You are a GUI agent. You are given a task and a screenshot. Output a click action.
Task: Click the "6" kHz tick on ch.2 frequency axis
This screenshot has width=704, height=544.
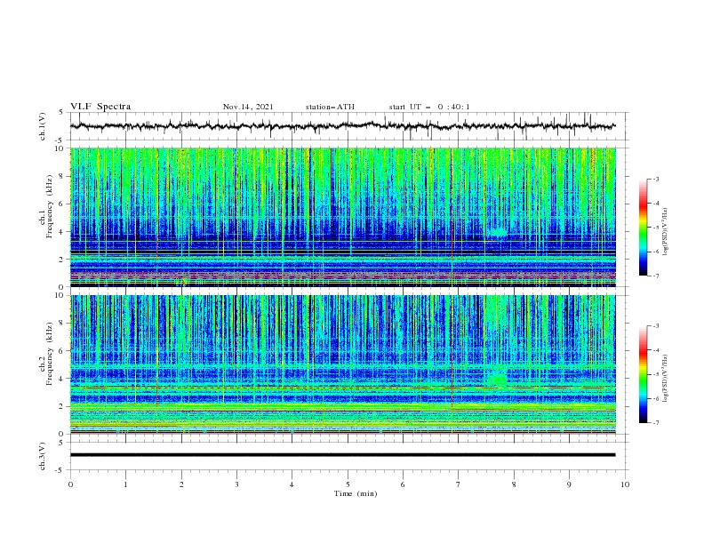coord(62,350)
